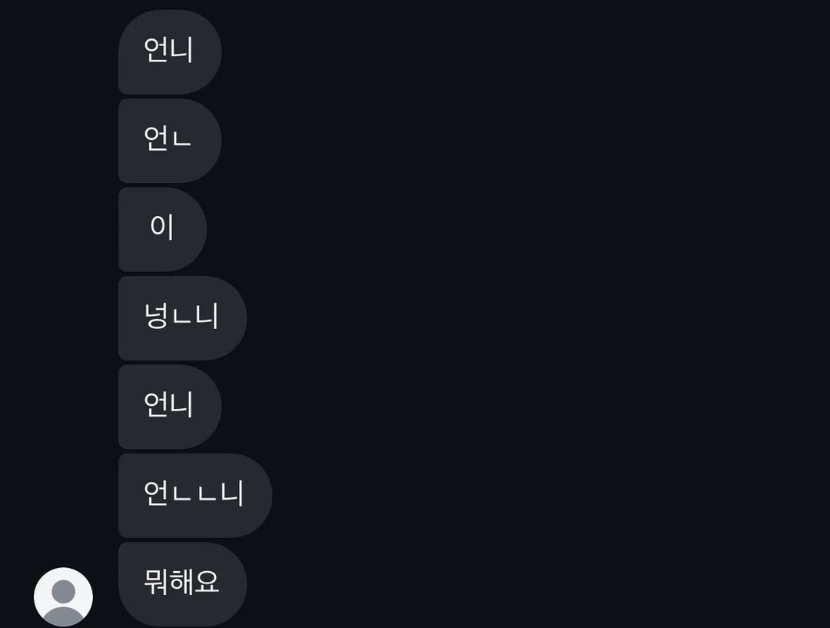Click the first message in the chat
The height and width of the screenshot is (628, 830).
click(x=169, y=52)
